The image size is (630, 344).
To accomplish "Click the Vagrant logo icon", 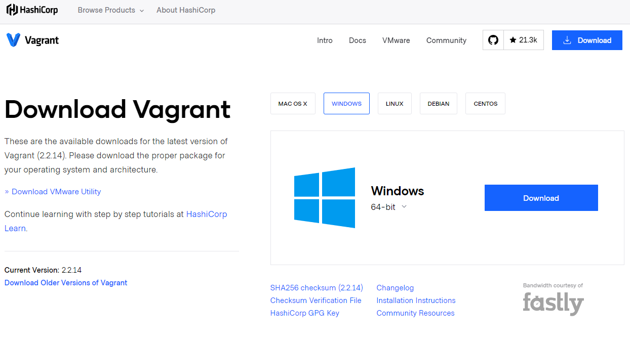I will click(x=14, y=40).
